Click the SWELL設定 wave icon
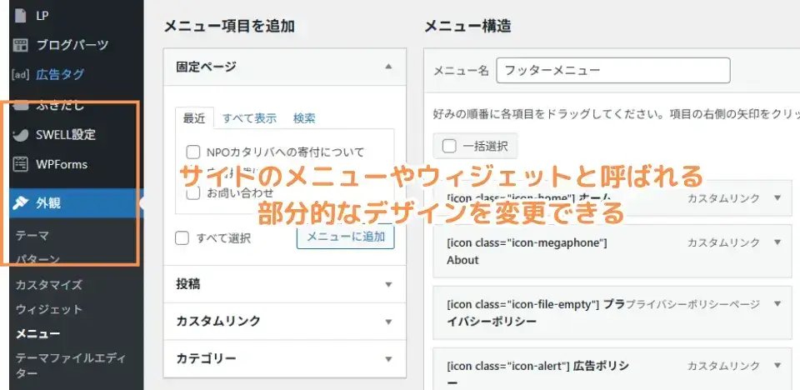Screen dimensions: 800x390 [20, 135]
